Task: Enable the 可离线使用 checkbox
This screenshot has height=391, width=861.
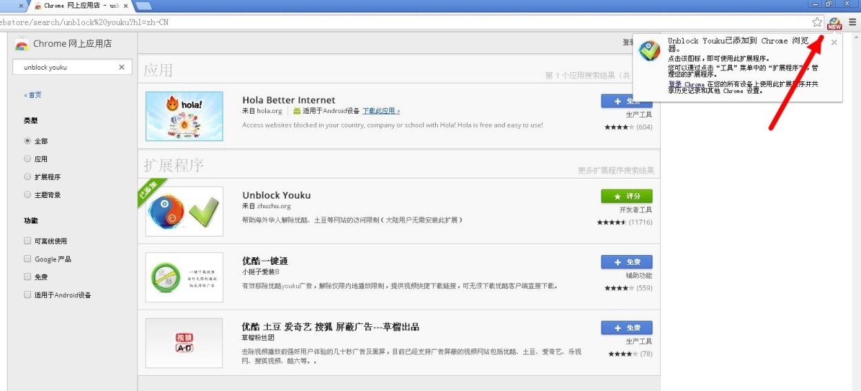Action: (28, 241)
